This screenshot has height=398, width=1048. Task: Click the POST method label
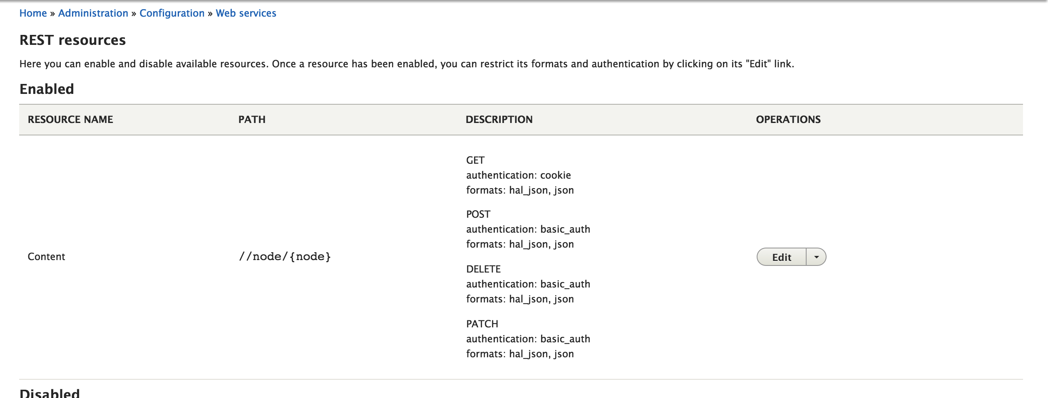point(478,214)
